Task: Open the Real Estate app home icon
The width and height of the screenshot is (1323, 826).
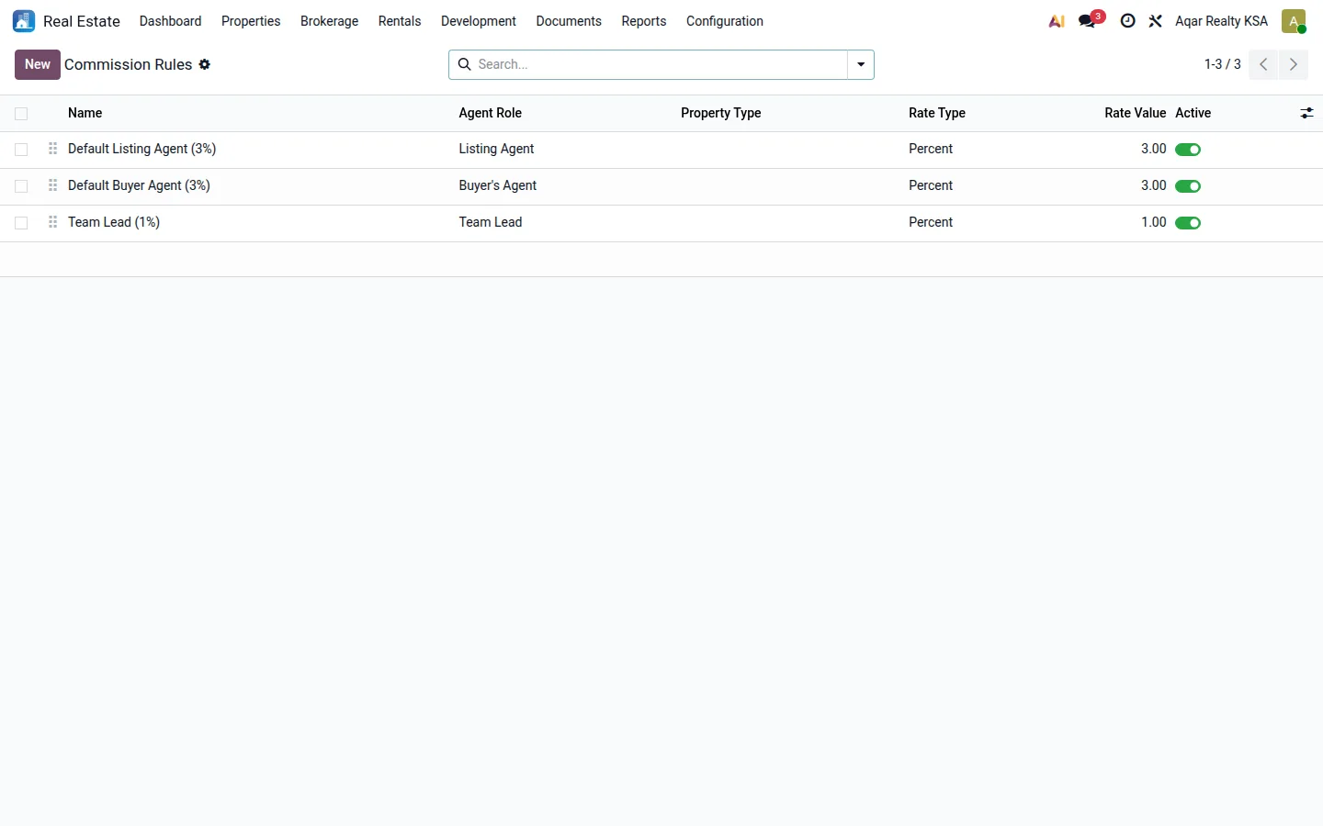Action: click(x=24, y=21)
